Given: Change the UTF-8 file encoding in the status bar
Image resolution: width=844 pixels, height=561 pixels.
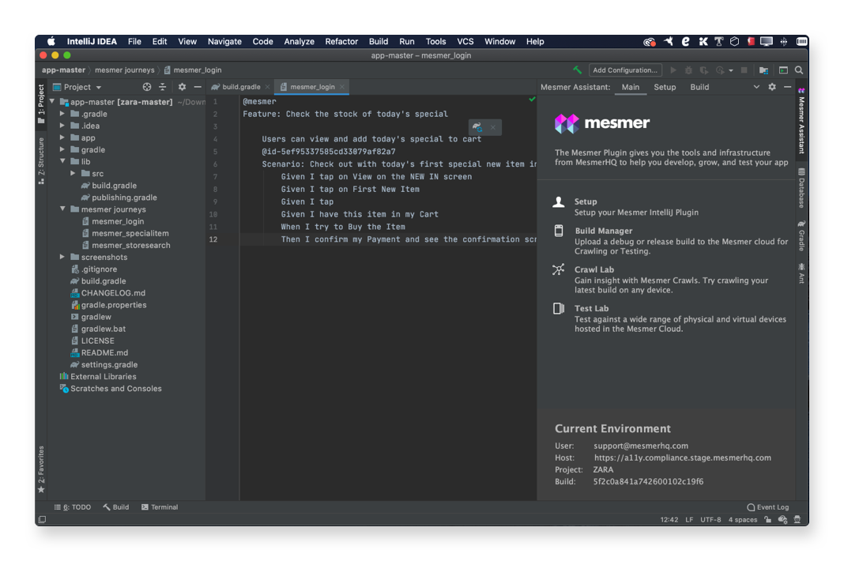Looking at the screenshot, I should click(710, 520).
